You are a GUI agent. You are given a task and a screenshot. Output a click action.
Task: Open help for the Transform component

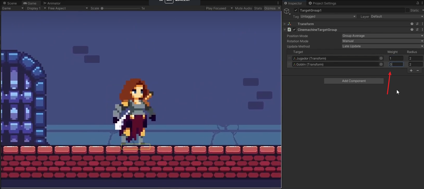412,24
